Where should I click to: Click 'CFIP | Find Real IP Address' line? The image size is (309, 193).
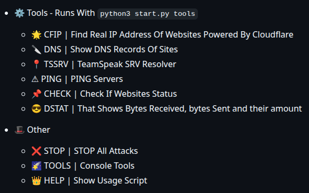[x=168, y=35]
